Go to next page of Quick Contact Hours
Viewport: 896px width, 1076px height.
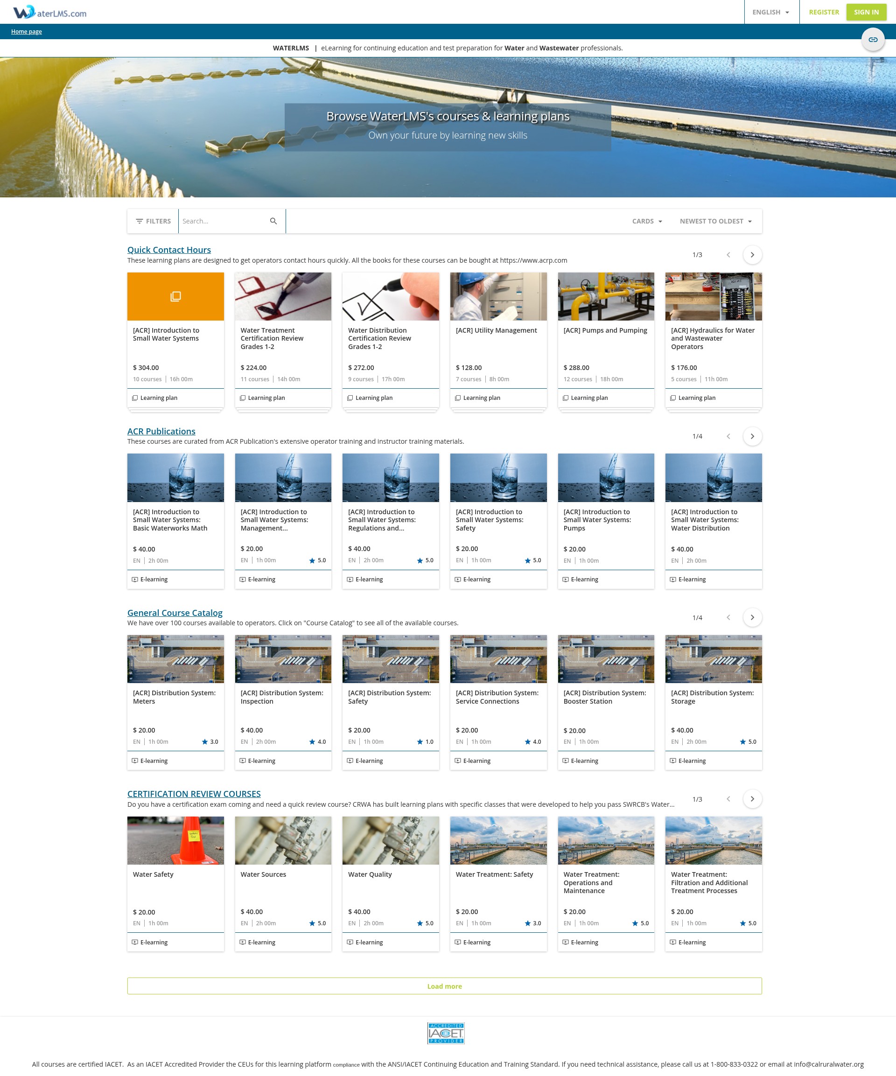[752, 255]
